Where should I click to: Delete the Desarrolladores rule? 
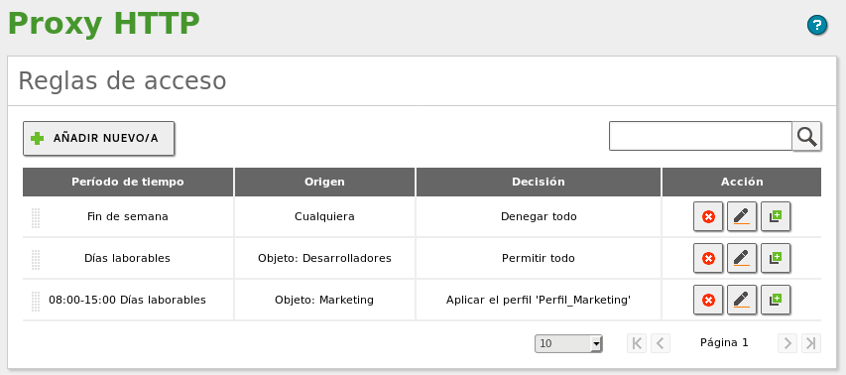click(708, 258)
